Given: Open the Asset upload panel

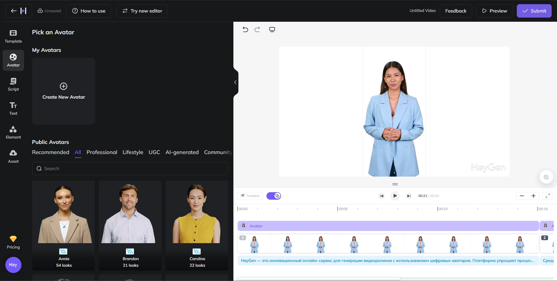Looking at the screenshot, I should tap(13, 156).
